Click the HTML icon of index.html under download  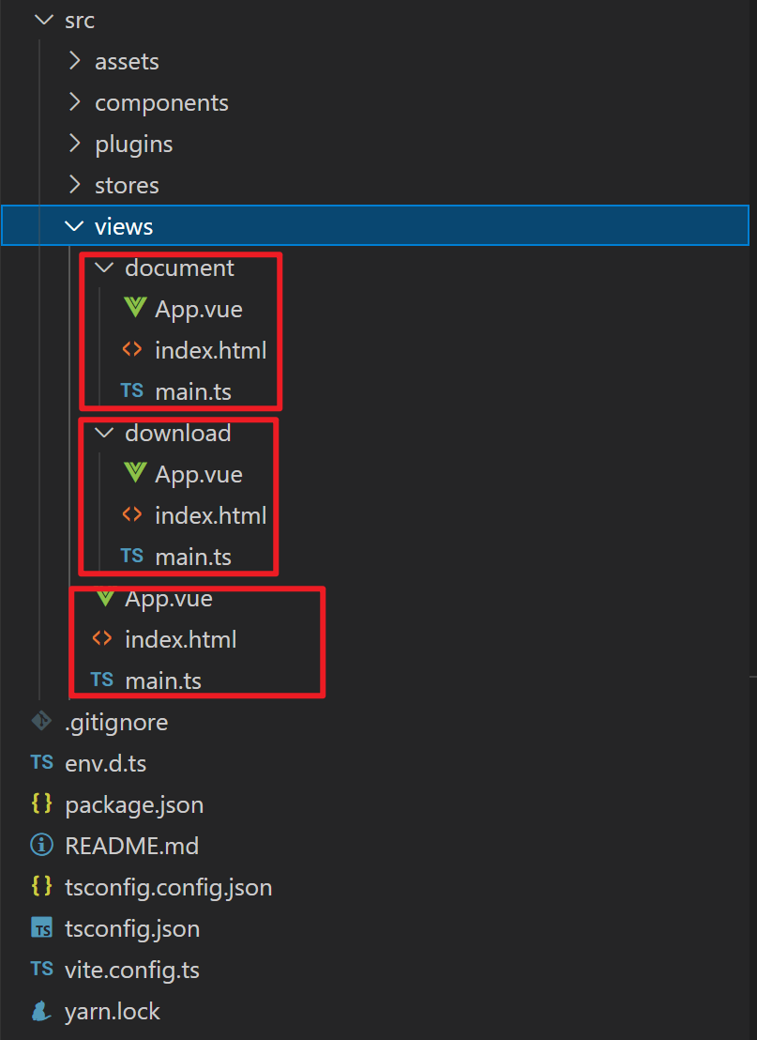132,515
